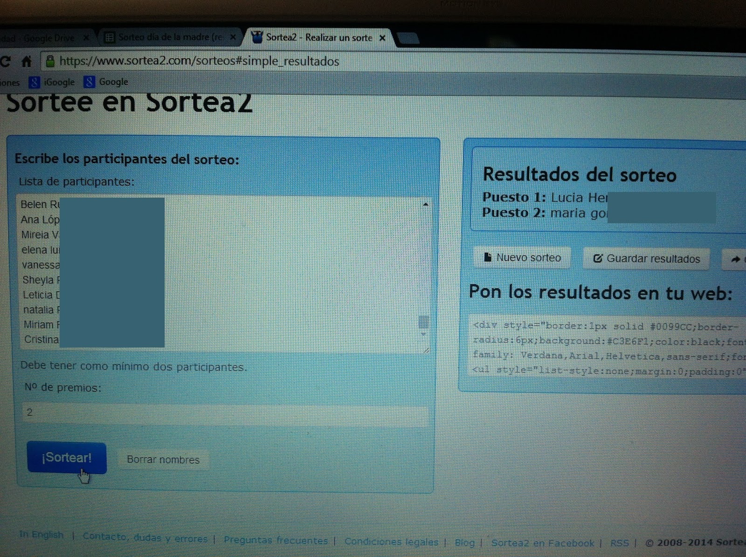This screenshot has width=746, height=557.
Task: Open Condiciones legales link
Action: point(391,542)
